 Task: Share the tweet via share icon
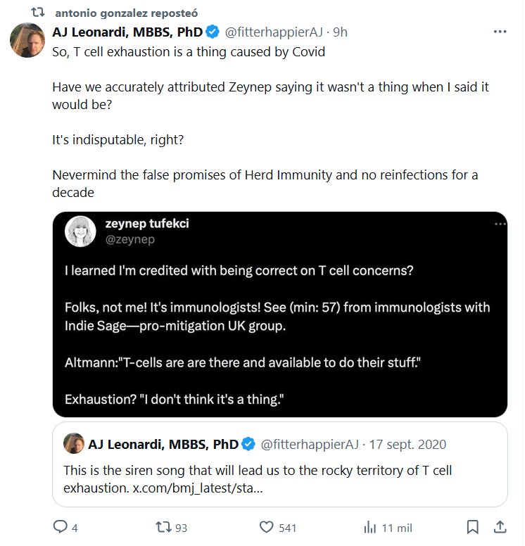pyautogui.click(x=500, y=527)
